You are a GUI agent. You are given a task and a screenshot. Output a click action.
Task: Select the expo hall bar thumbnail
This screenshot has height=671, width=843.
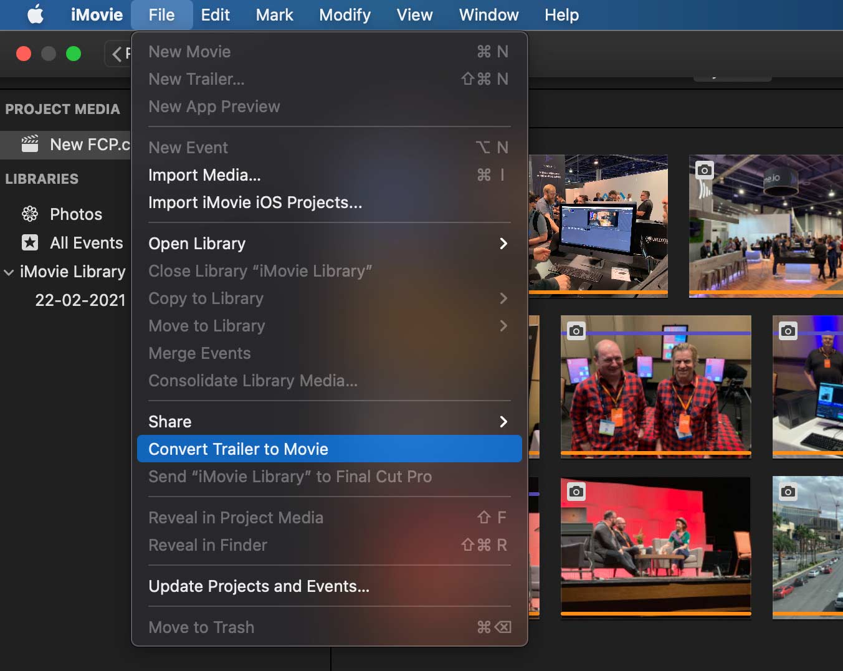point(766,225)
